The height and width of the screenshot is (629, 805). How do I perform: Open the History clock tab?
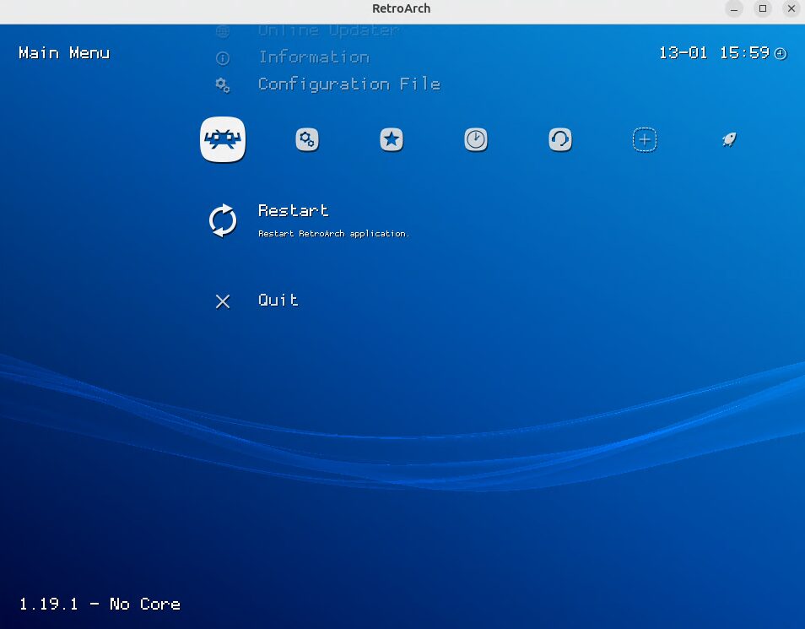[476, 139]
